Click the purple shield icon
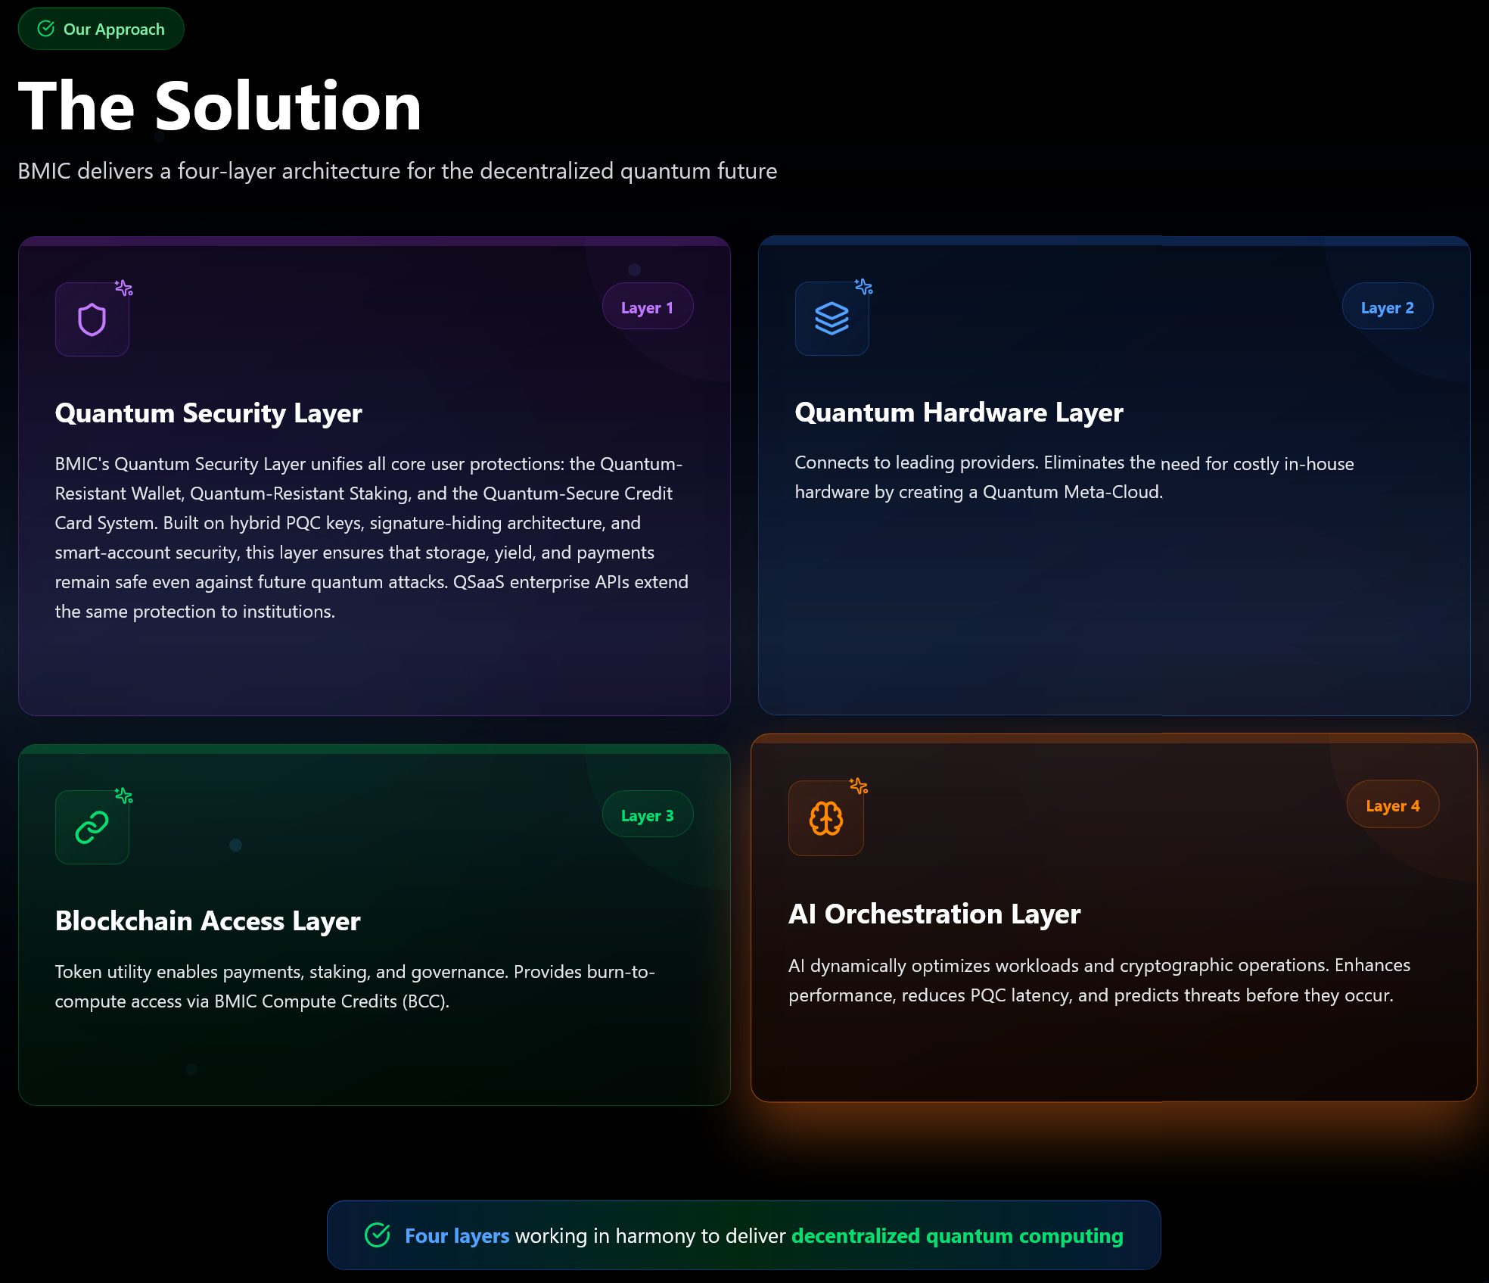Screen dimensions: 1489x1283 [92, 319]
